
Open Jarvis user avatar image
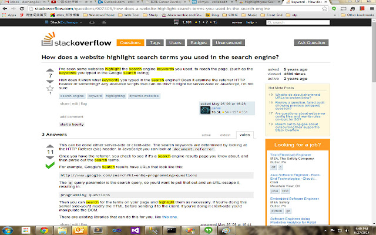click(x=205, y=110)
